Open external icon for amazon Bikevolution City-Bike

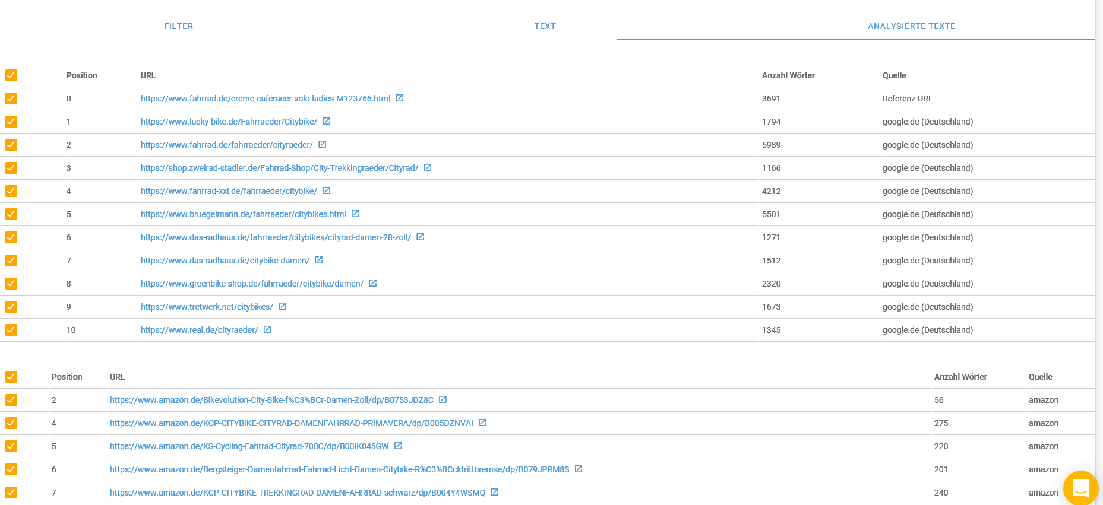click(x=443, y=399)
